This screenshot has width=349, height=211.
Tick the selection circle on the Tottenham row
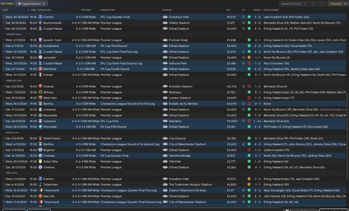point(4,185)
